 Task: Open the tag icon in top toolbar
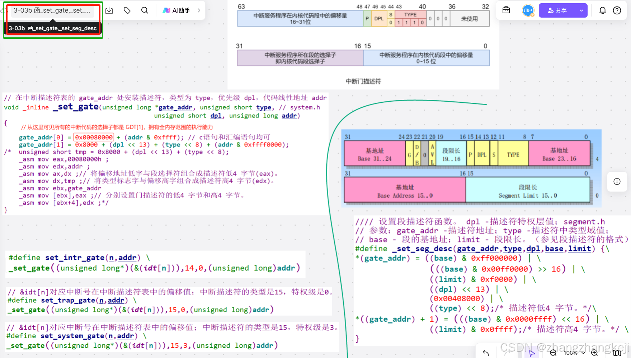tap(127, 10)
